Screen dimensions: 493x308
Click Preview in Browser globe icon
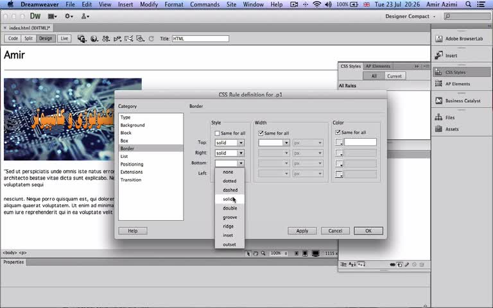[x=94, y=38]
